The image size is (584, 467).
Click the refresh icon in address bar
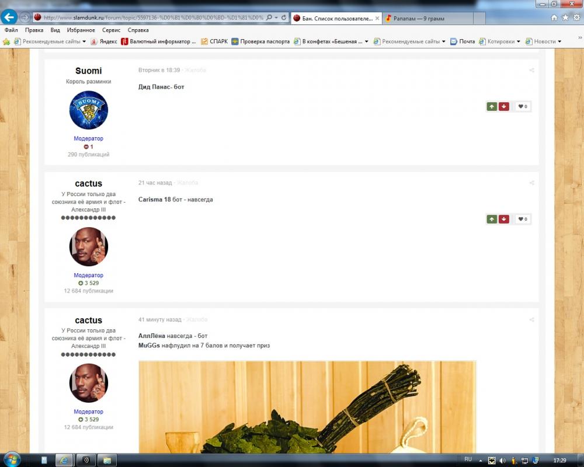pyautogui.click(x=284, y=18)
